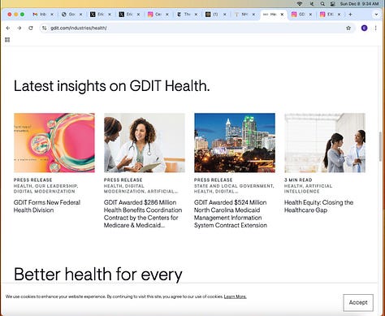
Task: Click the muted sound icon in menu bar
Action: (x=312, y=4)
